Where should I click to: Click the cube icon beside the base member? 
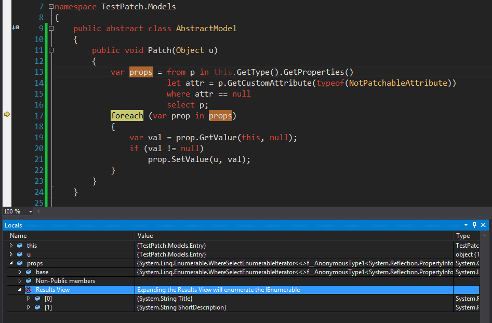point(28,272)
